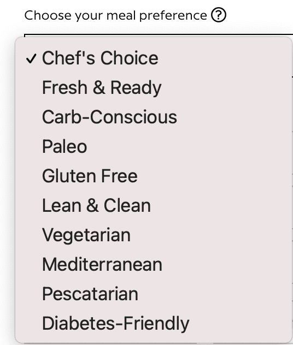This screenshot has width=293, height=345.
Task: Open the meal preference help tooltip icon
Action: [218, 15]
